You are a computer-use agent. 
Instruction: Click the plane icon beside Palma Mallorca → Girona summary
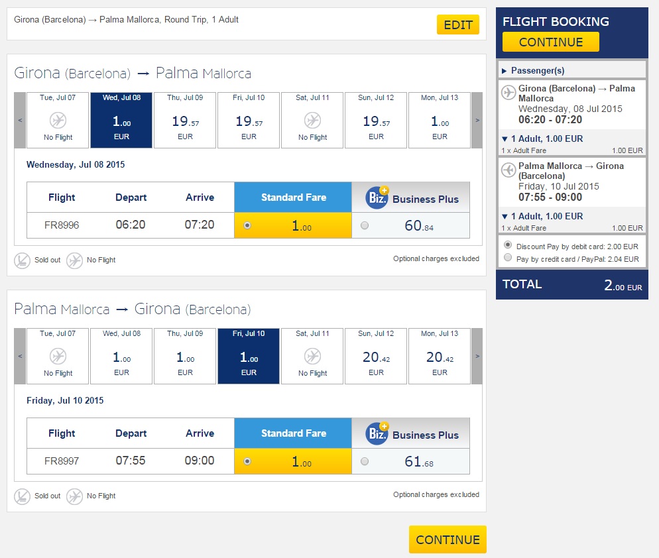(x=509, y=170)
